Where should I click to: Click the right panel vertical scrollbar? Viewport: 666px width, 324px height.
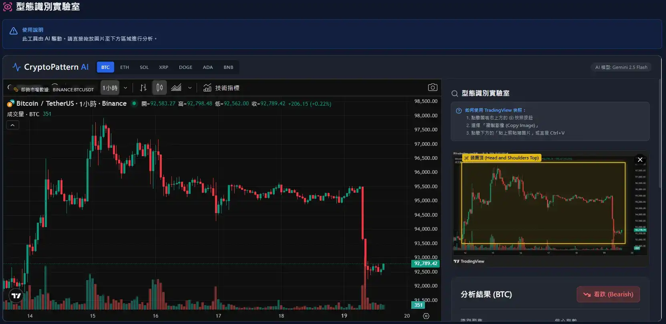660,132
